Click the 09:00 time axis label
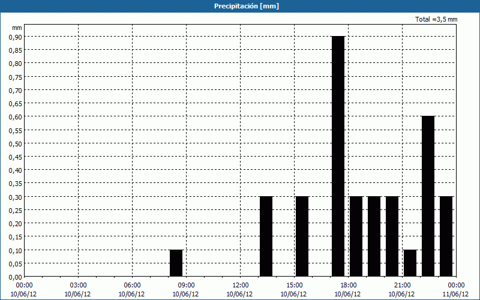The width and height of the screenshot is (480, 300). pyautogui.click(x=186, y=286)
